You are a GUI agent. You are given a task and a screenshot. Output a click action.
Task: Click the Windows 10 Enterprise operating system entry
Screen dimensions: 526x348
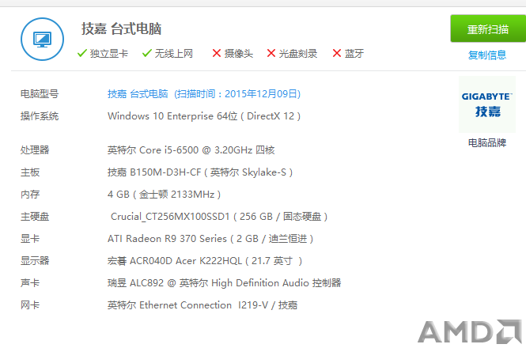(204, 116)
